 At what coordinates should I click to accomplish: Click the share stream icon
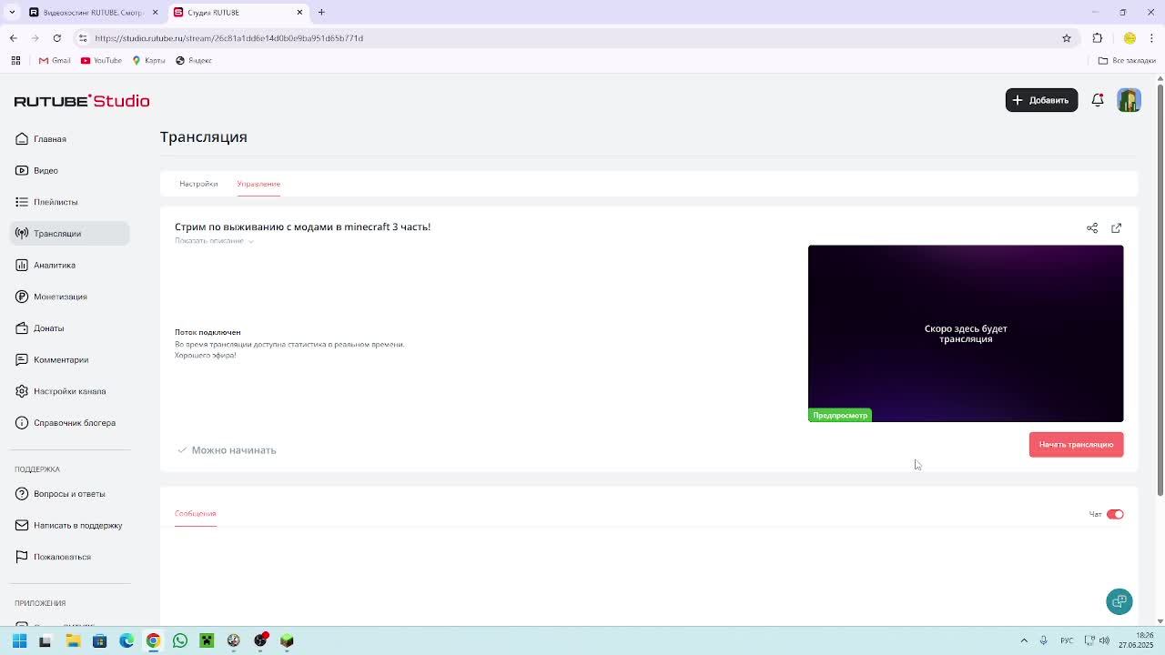(1092, 228)
